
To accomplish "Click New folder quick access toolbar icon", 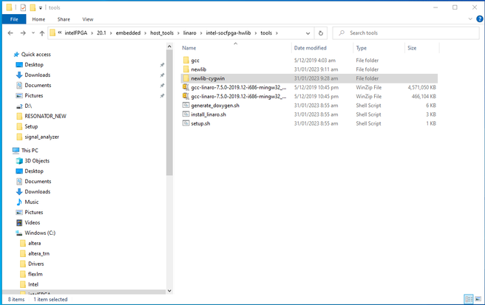I will click(x=33, y=7).
